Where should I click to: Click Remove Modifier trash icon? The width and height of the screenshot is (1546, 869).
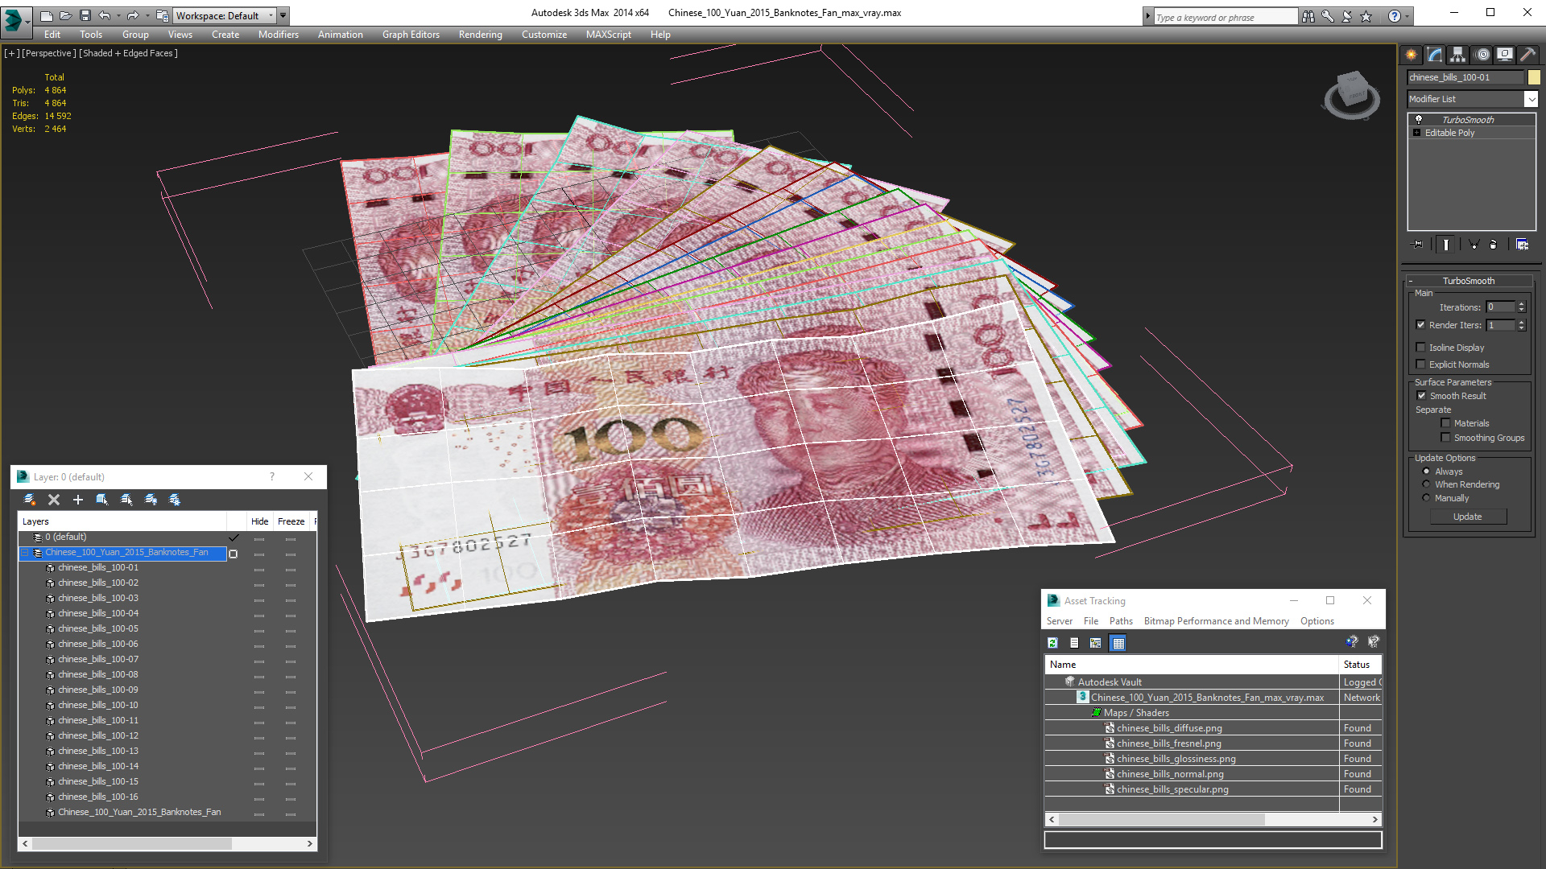[1494, 245]
